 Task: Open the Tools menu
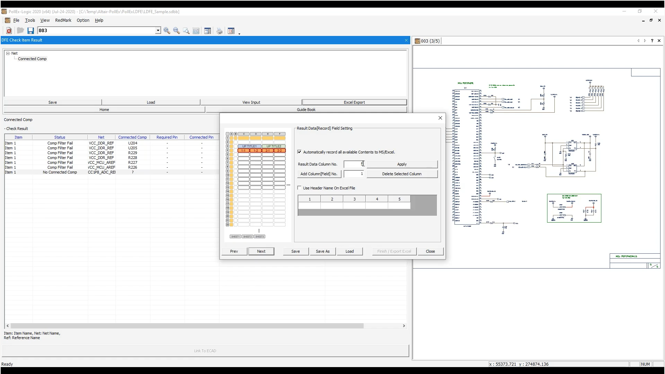[30, 20]
